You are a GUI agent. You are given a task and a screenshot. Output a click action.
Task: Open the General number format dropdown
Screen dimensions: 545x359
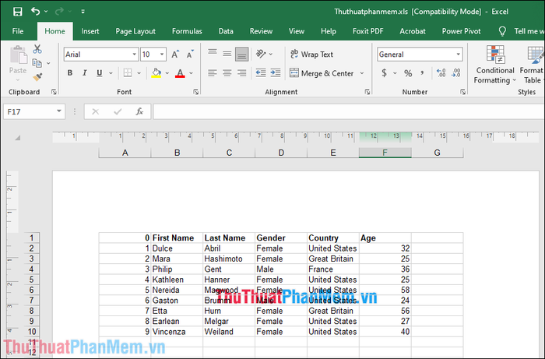coord(459,55)
